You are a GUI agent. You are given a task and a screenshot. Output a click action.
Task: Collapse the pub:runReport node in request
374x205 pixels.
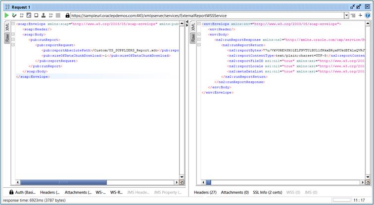coord(12,40)
